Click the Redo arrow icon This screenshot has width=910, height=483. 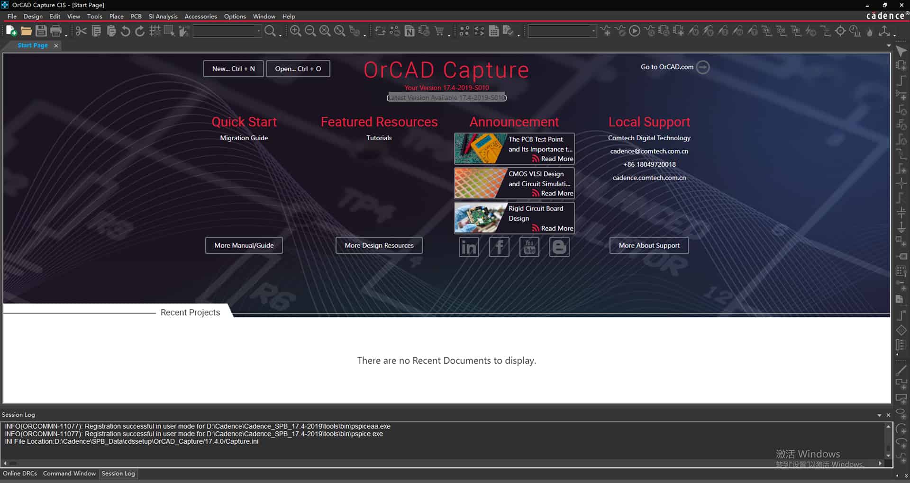(140, 31)
